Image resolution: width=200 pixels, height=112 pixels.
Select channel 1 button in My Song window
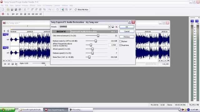4,35
